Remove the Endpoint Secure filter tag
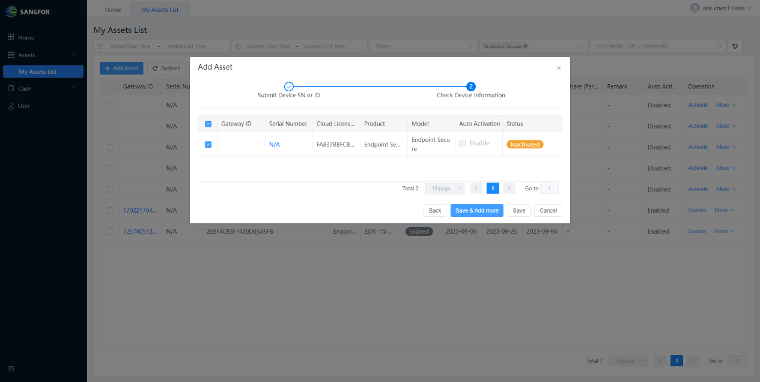Image resolution: width=760 pixels, height=382 pixels. (x=526, y=46)
